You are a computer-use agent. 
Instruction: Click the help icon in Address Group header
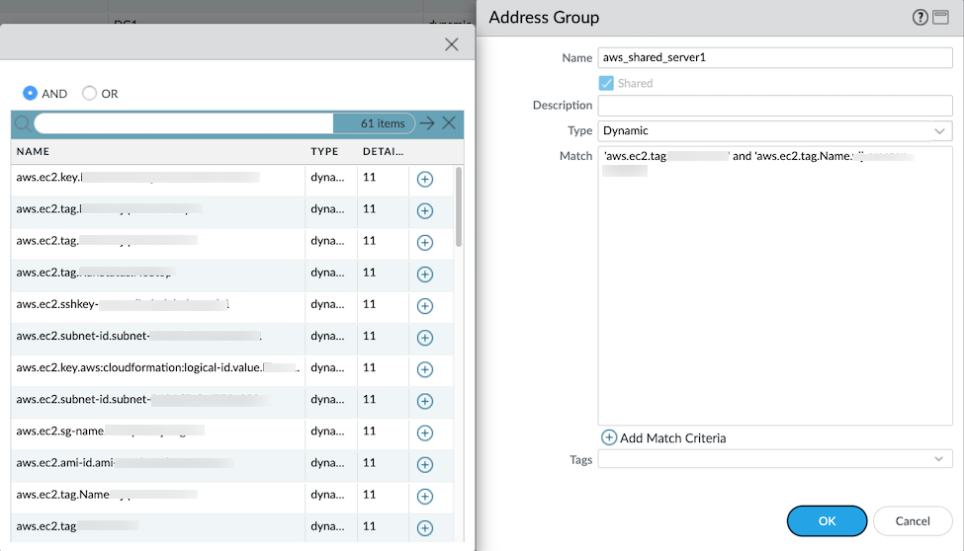pos(920,18)
